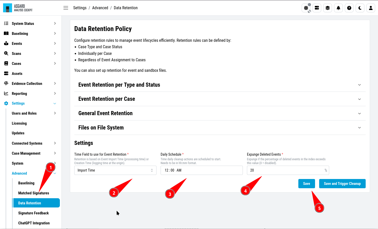This screenshot has width=378, height=229.
Task: Click the System Status checklist icon
Action: [6, 23]
